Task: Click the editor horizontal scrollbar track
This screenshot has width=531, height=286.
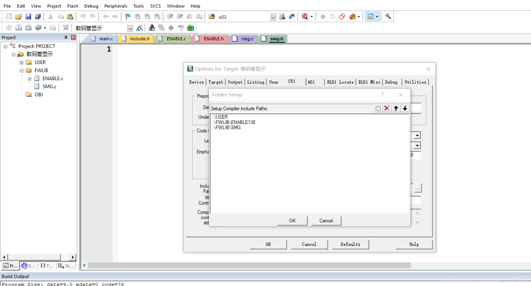Action: click(249, 265)
